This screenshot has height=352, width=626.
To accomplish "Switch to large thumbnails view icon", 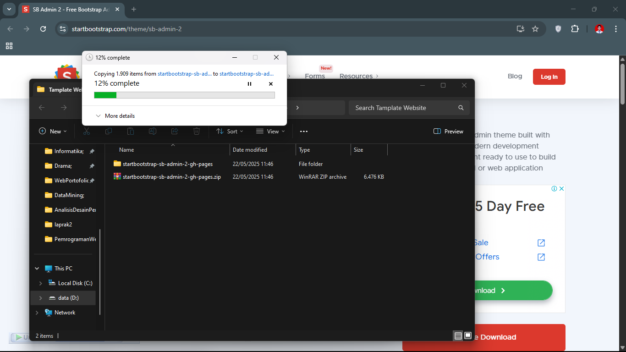I will 468,336.
